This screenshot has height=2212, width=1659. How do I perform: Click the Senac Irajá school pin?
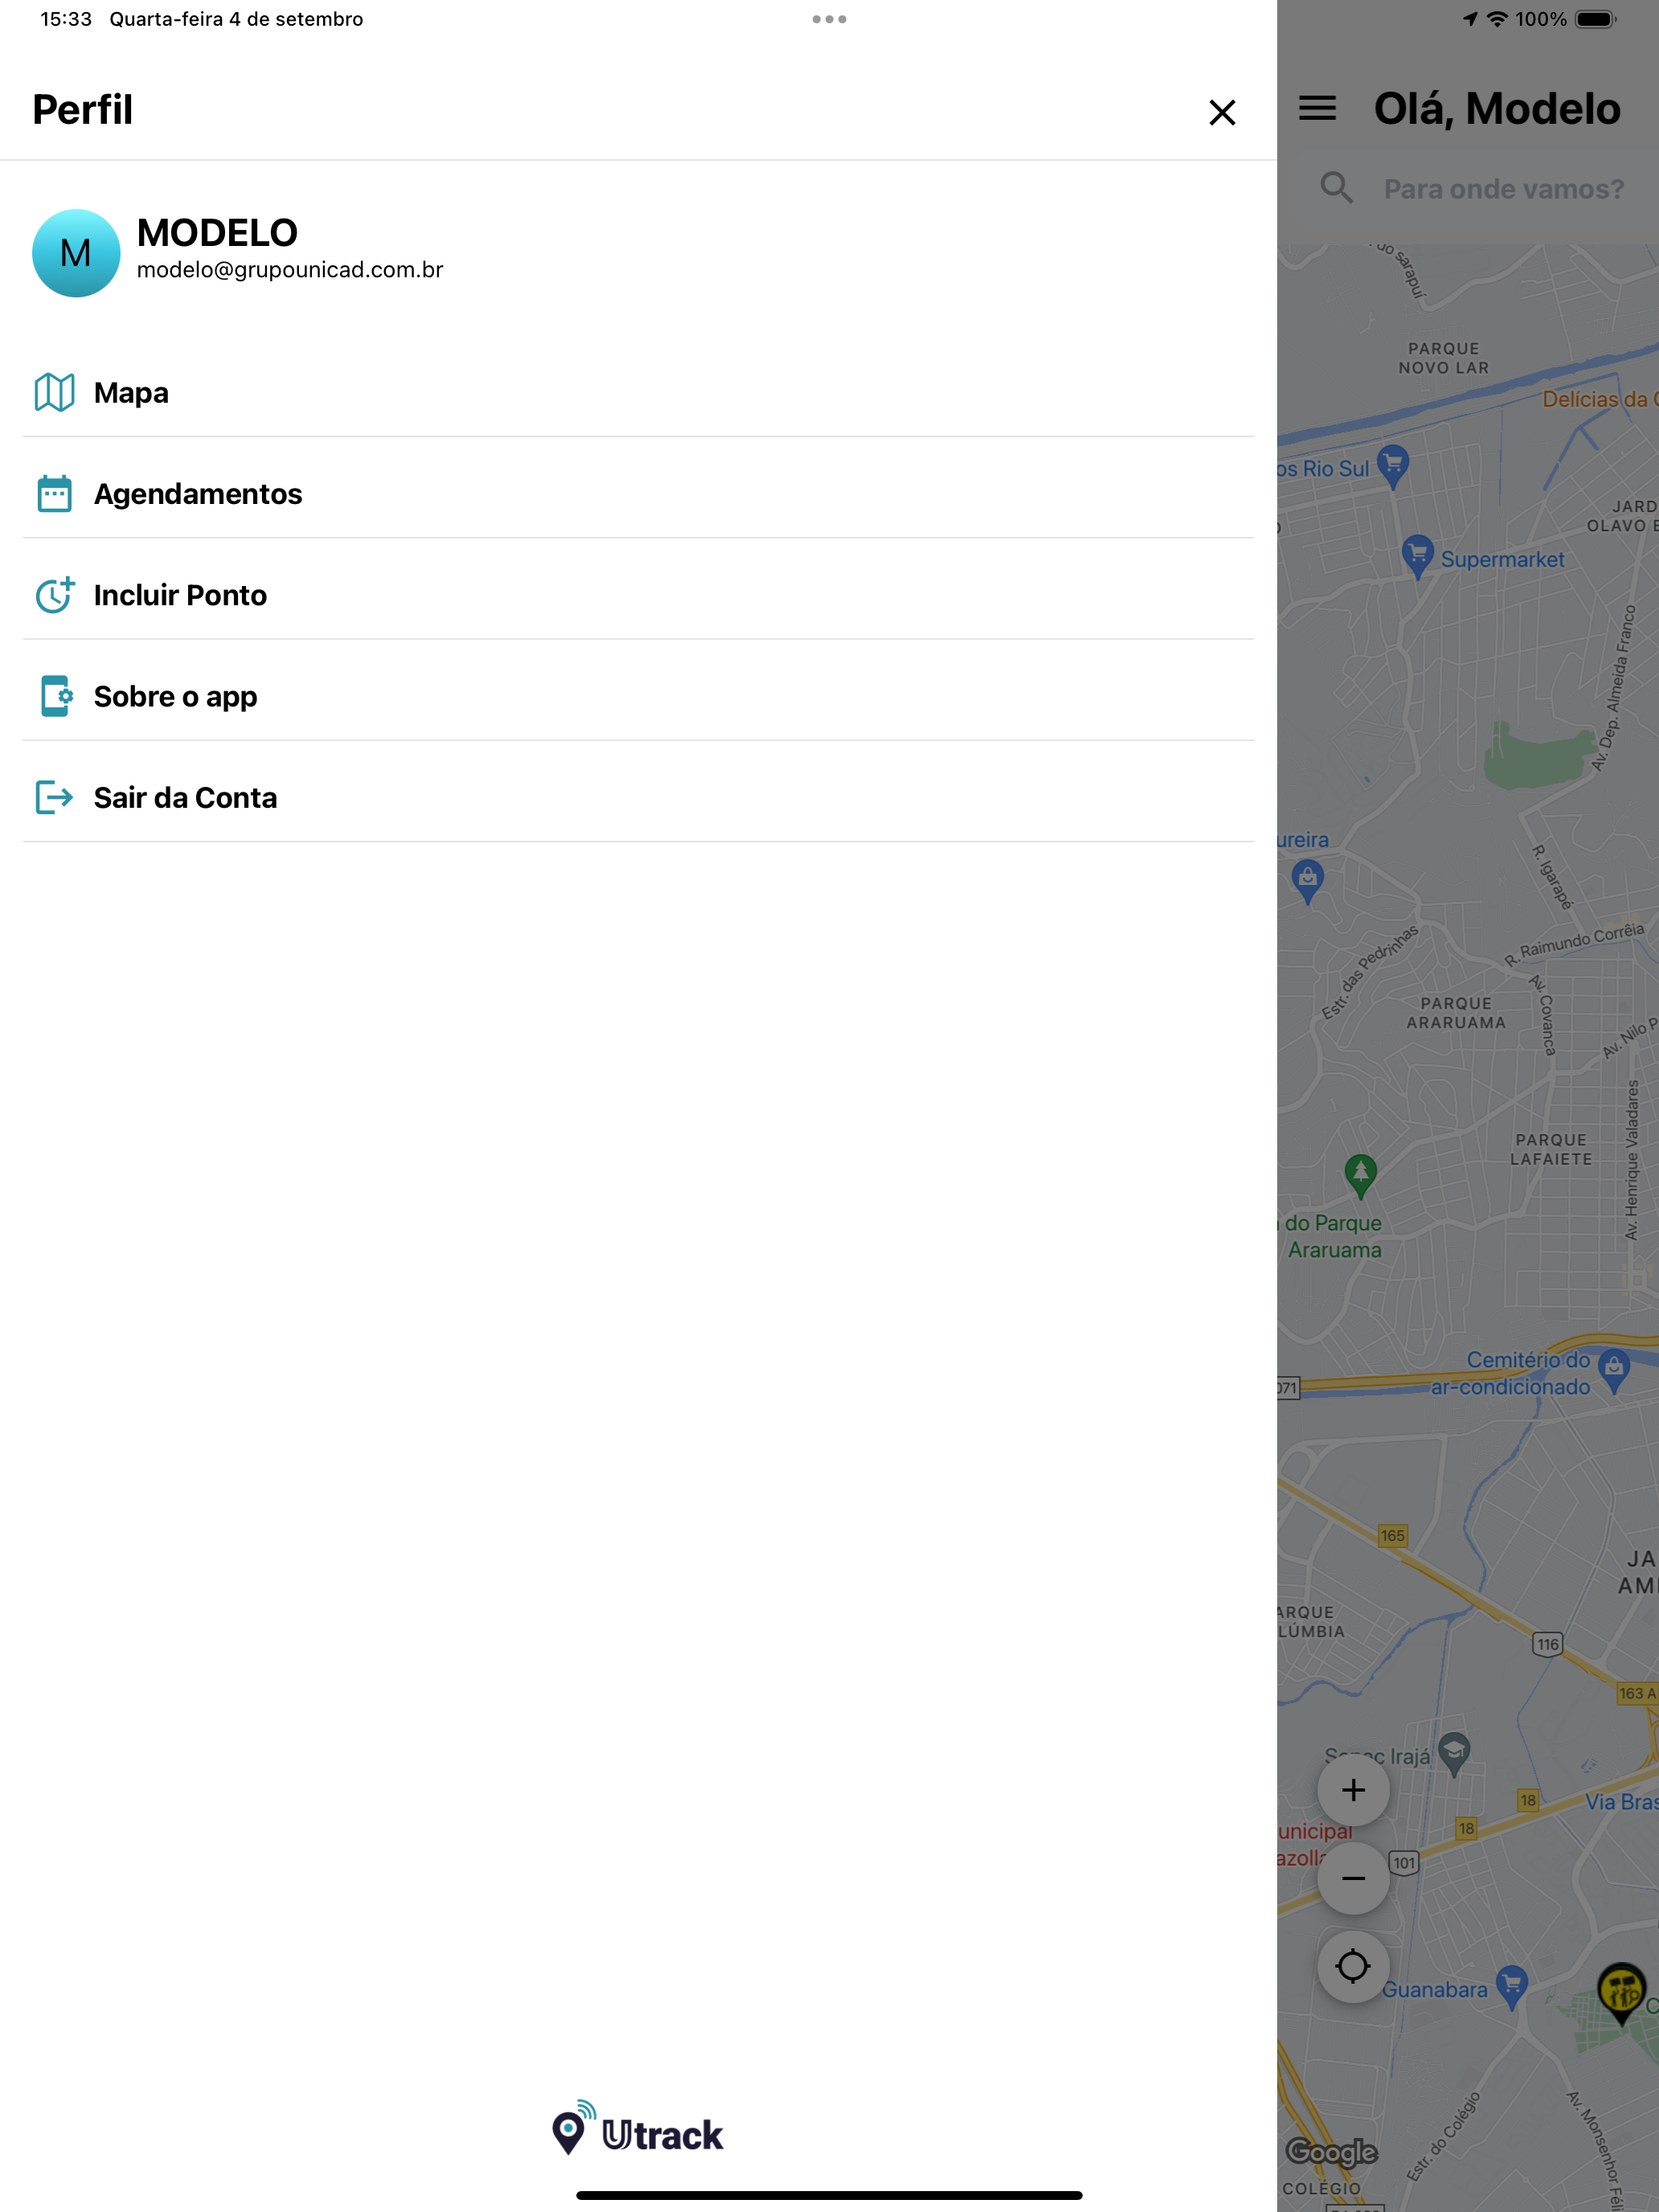point(1454,1754)
